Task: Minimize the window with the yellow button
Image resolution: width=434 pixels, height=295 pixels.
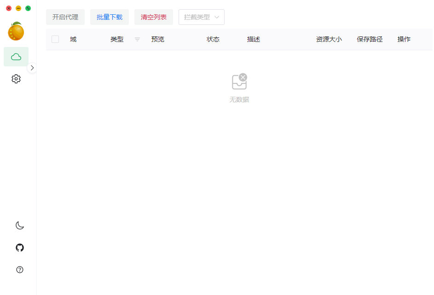Action: (x=18, y=8)
